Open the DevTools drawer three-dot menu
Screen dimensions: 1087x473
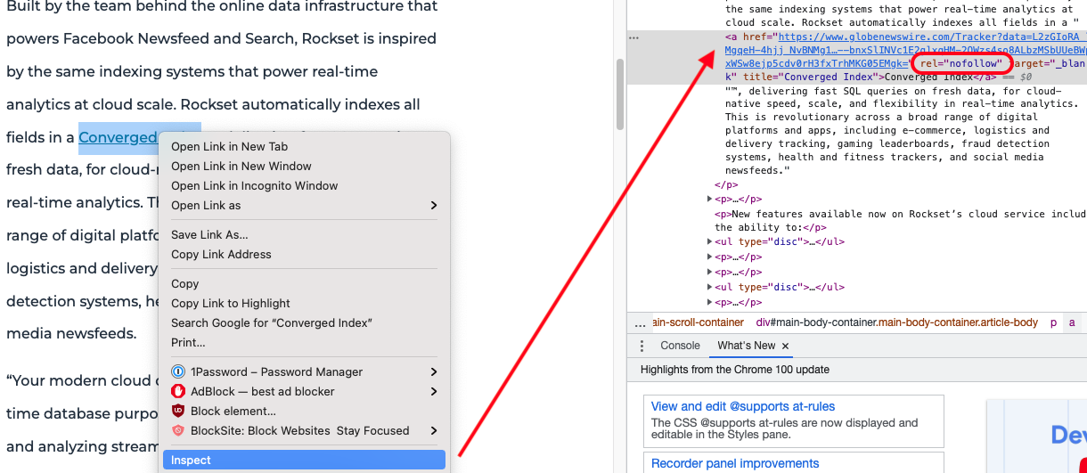coord(642,346)
